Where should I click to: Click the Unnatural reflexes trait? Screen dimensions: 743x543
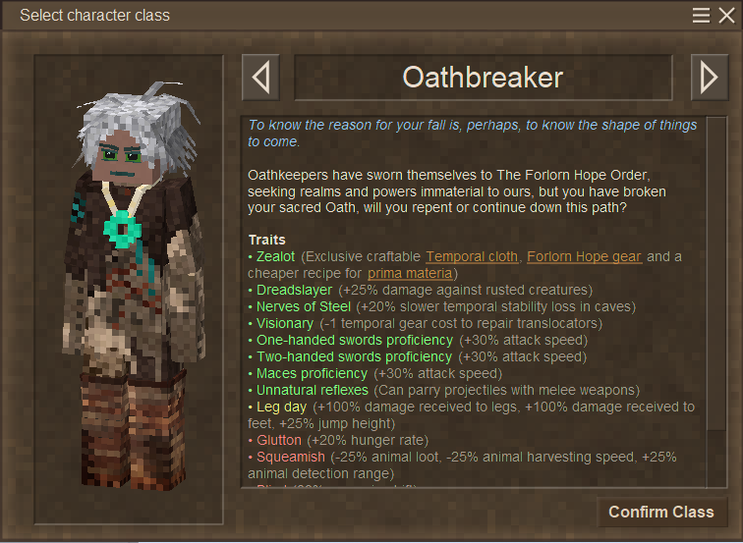(313, 390)
